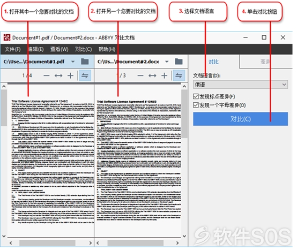Open folder icon for Document#1.pdf
Viewport: 297px width, 251px height.
tap(85, 62)
